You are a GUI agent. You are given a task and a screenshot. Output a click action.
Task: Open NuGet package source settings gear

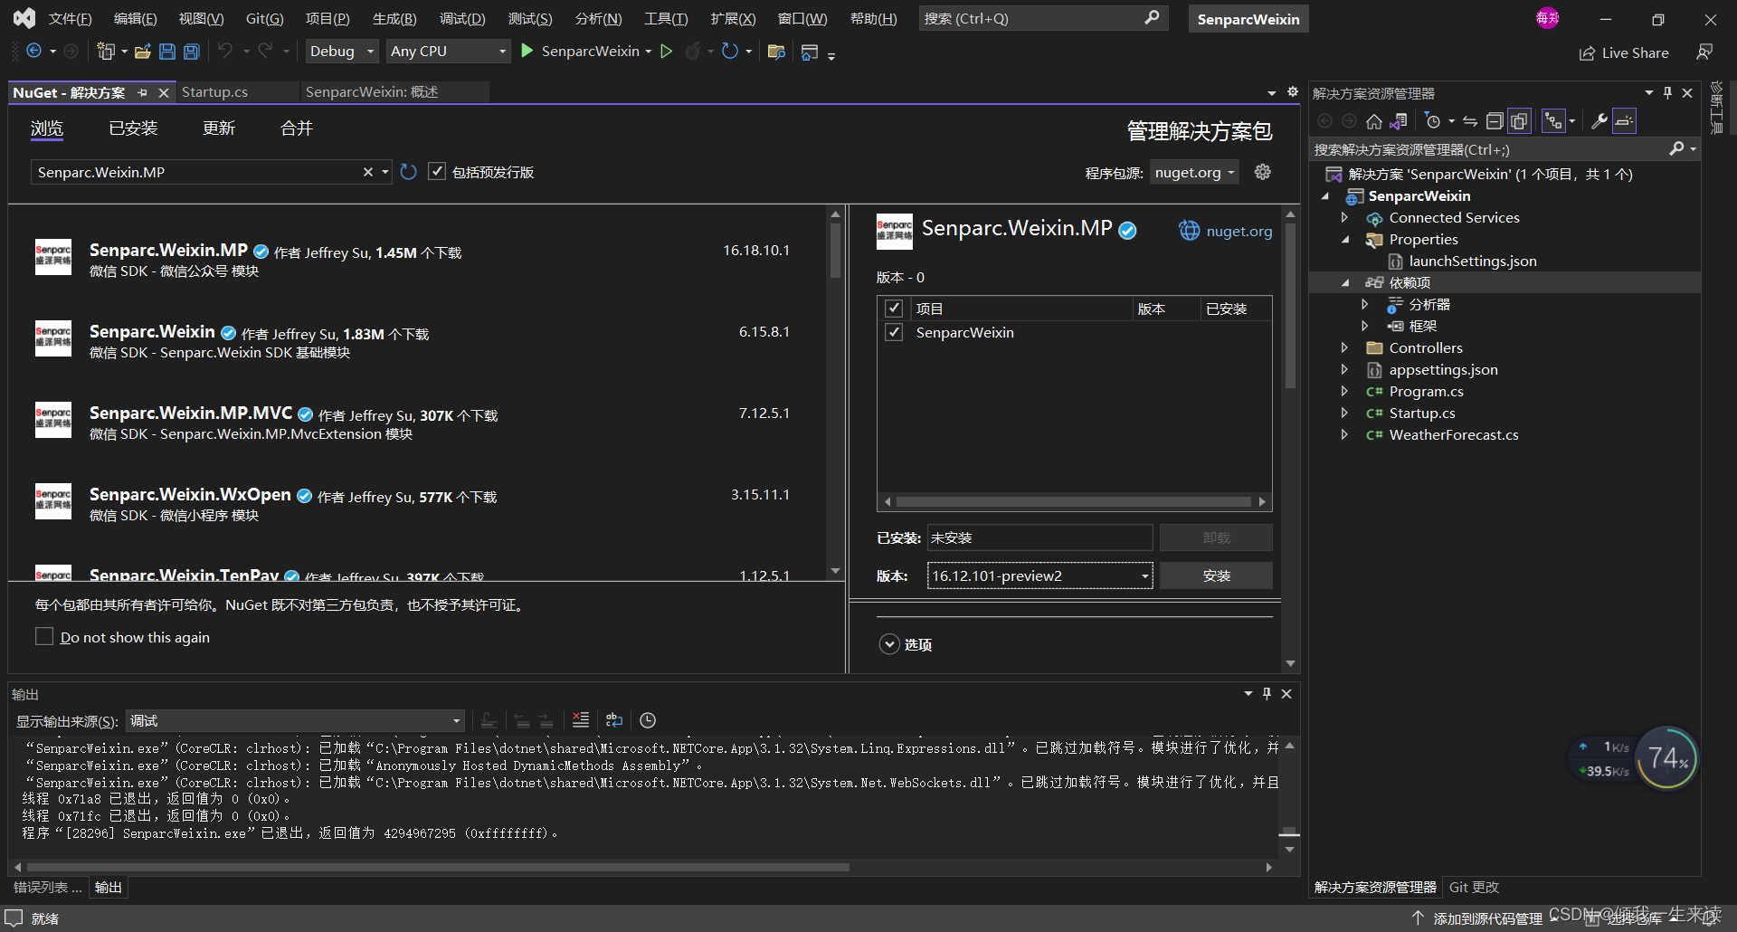click(1263, 172)
